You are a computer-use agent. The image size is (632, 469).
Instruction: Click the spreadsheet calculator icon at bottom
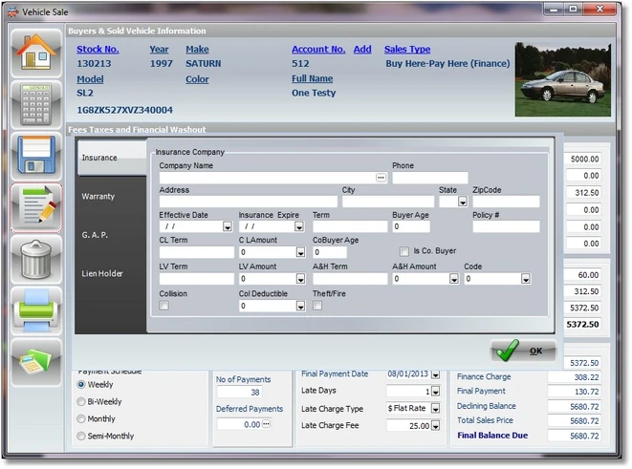(x=36, y=363)
